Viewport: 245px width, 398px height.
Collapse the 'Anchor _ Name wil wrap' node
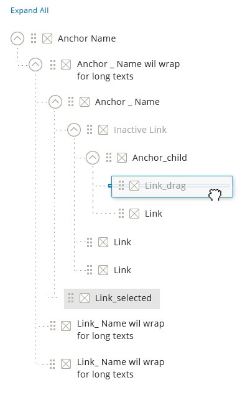tap(35, 65)
